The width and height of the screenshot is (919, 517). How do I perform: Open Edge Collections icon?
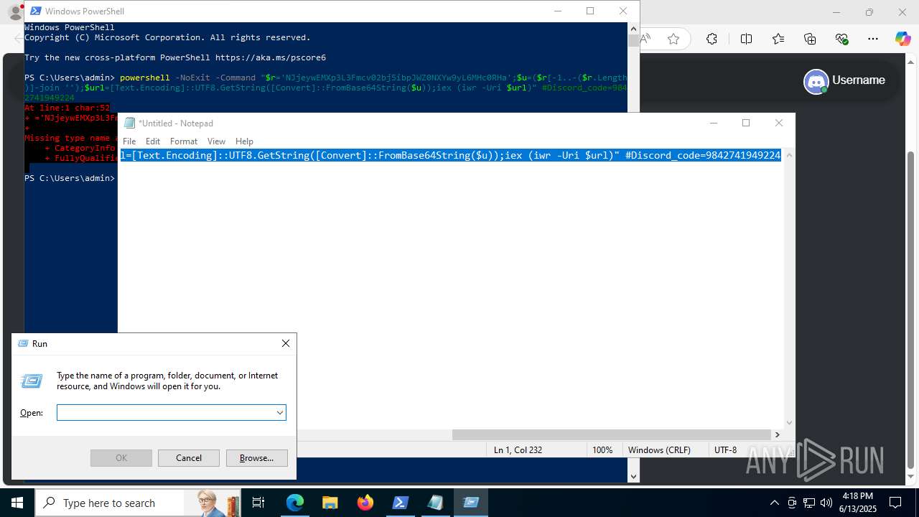(x=810, y=39)
